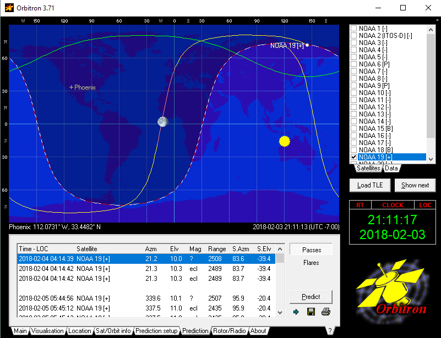This screenshot has width=441, height=338.
Task: Click the Range column header
Action: coord(217,249)
